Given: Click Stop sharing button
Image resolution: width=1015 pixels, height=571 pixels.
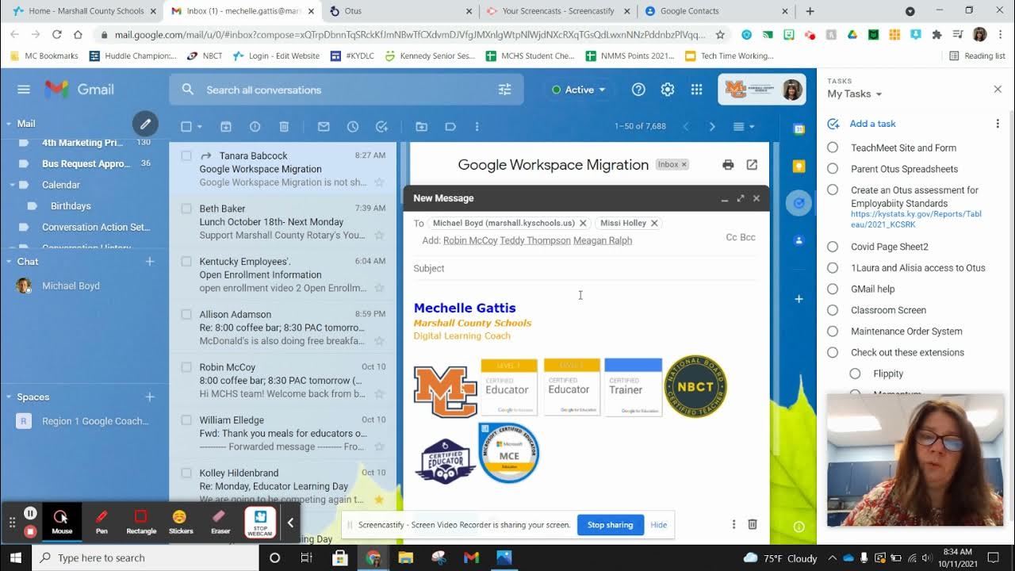Looking at the screenshot, I should [610, 524].
